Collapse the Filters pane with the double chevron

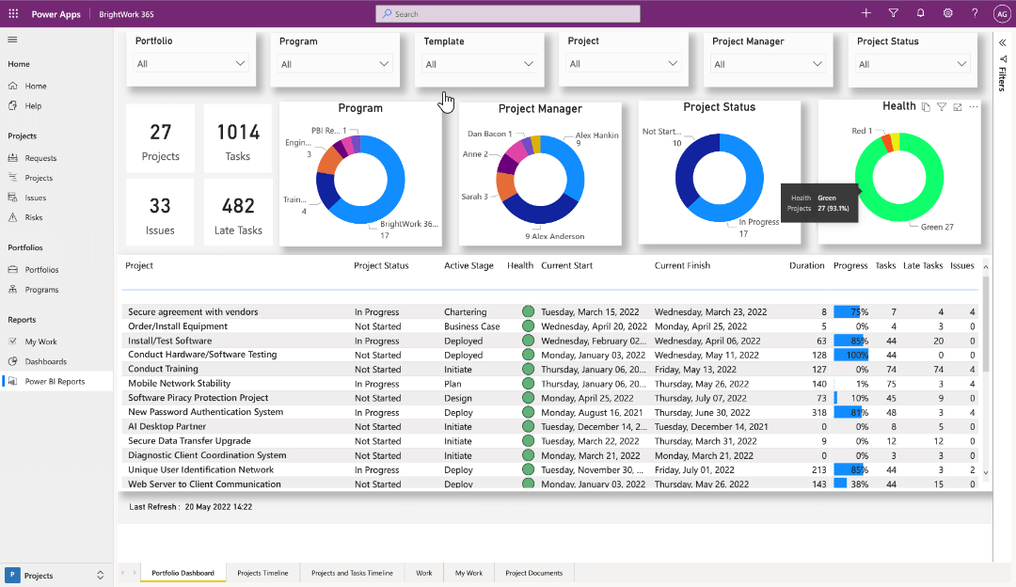[1001, 41]
